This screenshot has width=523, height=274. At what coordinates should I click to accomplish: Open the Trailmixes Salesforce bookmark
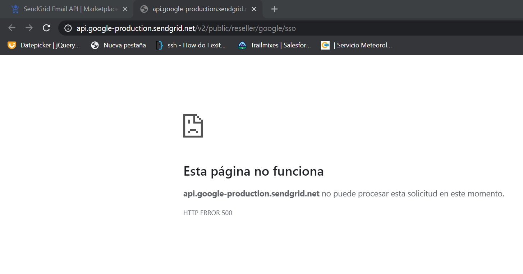tap(280, 45)
